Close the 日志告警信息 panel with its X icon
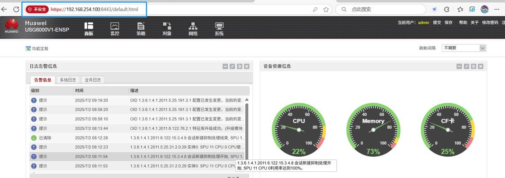The height and width of the screenshot is (178, 505). [x=247, y=66]
